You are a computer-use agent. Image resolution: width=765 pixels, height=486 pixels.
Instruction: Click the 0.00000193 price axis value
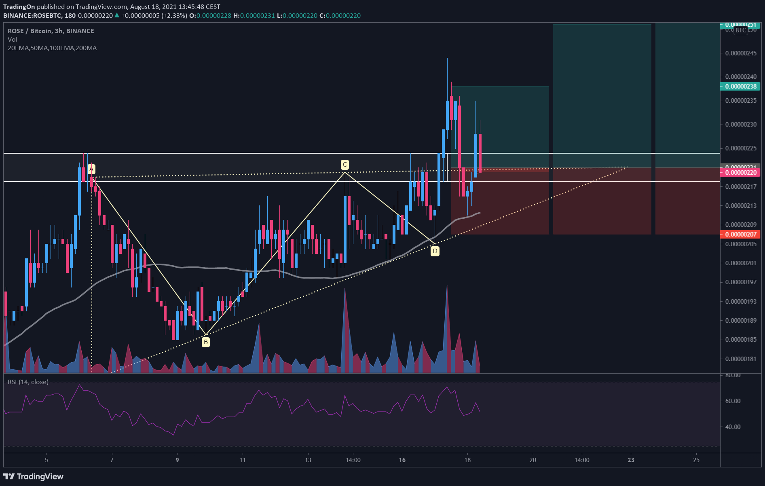[x=741, y=302]
